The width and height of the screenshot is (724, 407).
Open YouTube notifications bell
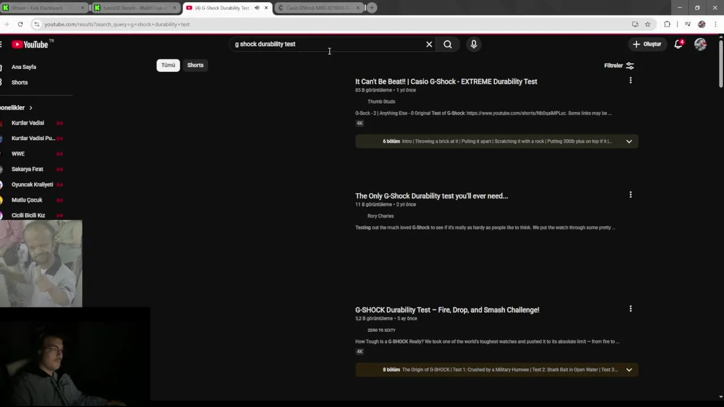(678, 44)
